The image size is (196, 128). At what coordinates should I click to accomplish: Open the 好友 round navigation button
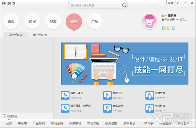pos(53,21)
